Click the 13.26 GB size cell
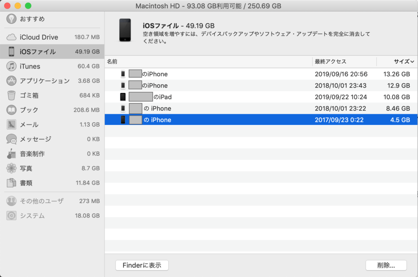The height and width of the screenshot is (277, 418). (396, 74)
